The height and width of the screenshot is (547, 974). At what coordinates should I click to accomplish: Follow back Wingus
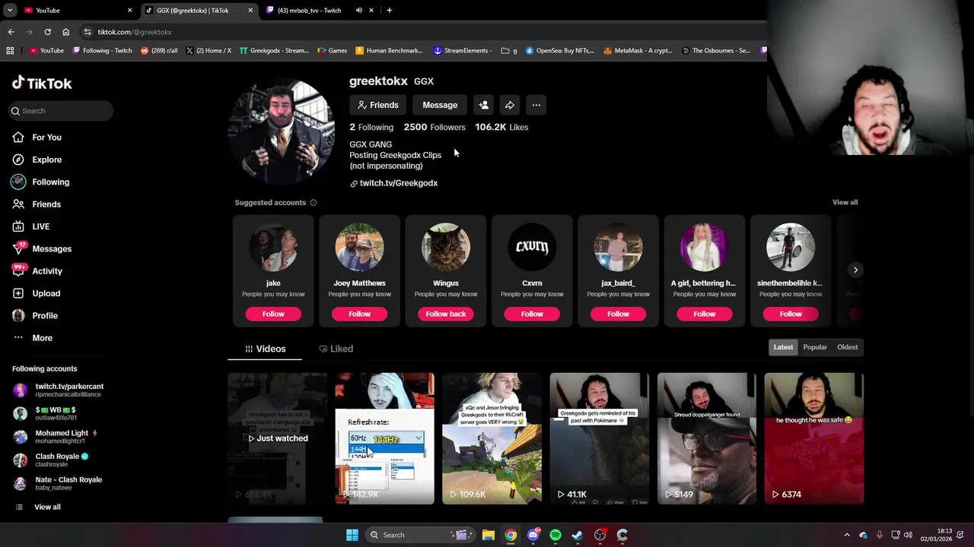click(x=446, y=314)
